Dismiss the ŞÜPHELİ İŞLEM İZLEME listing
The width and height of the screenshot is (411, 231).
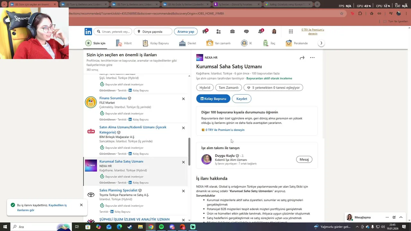click(x=183, y=220)
